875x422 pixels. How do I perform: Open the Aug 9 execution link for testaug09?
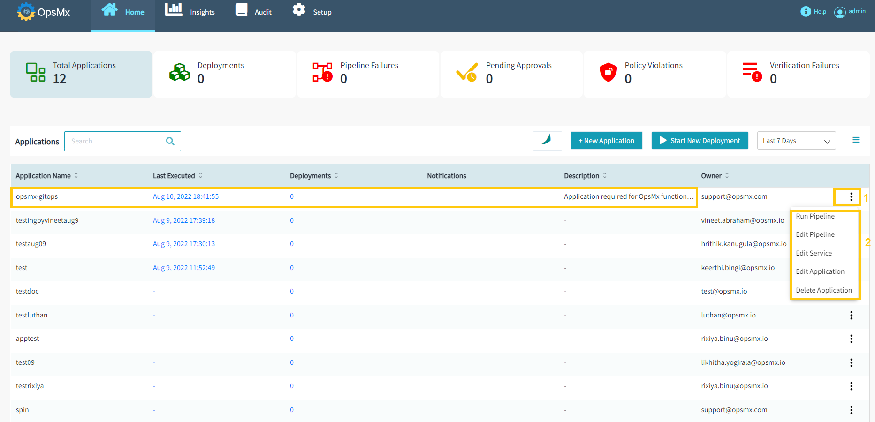(183, 243)
